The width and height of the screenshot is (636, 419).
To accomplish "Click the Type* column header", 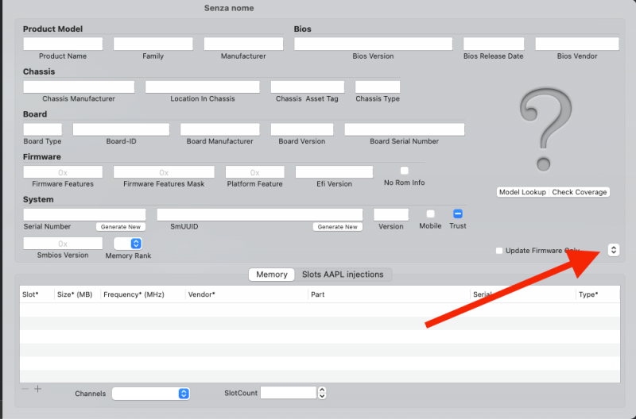I will 598,294.
